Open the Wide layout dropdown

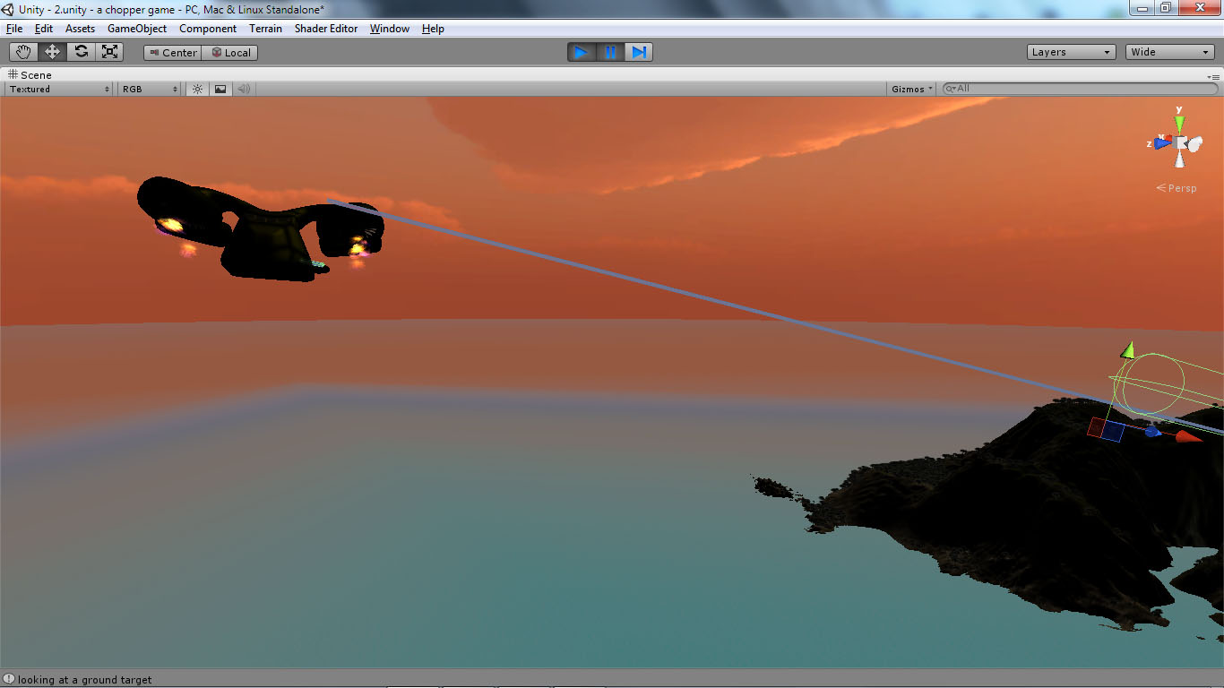[1170, 52]
